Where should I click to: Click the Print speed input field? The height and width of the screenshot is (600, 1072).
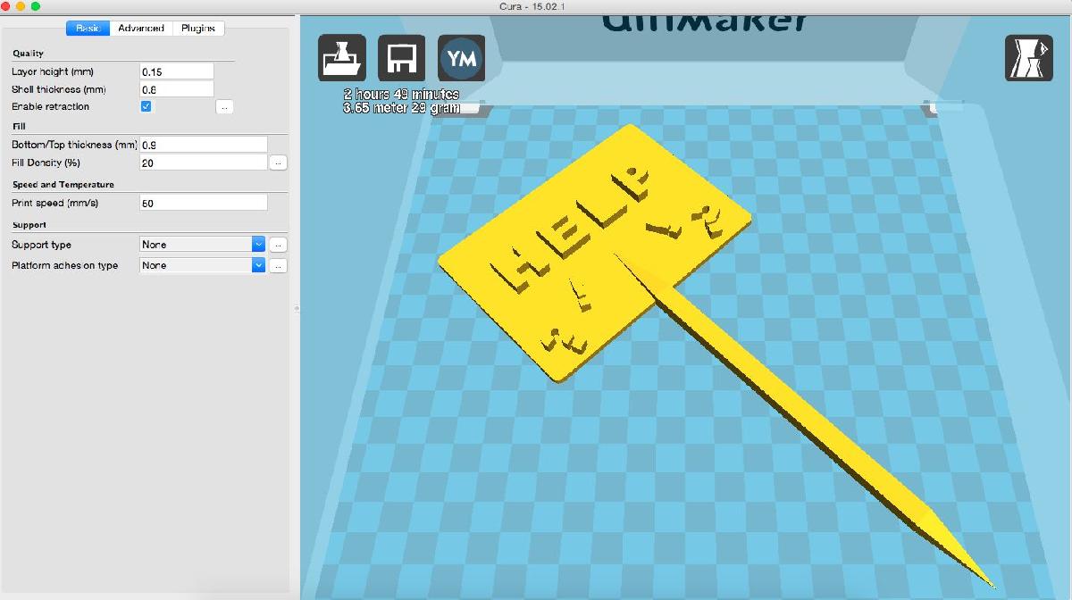[204, 204]
